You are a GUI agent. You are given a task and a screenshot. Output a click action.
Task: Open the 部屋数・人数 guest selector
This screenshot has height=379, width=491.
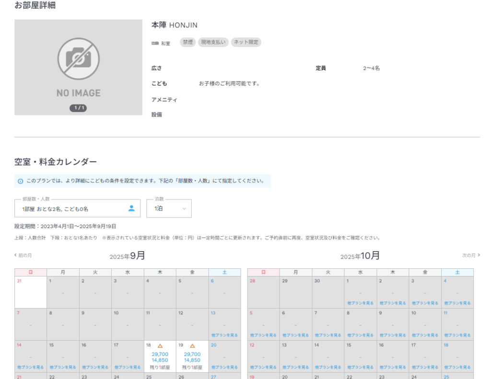pyautogui.click(x=77, y=208)
